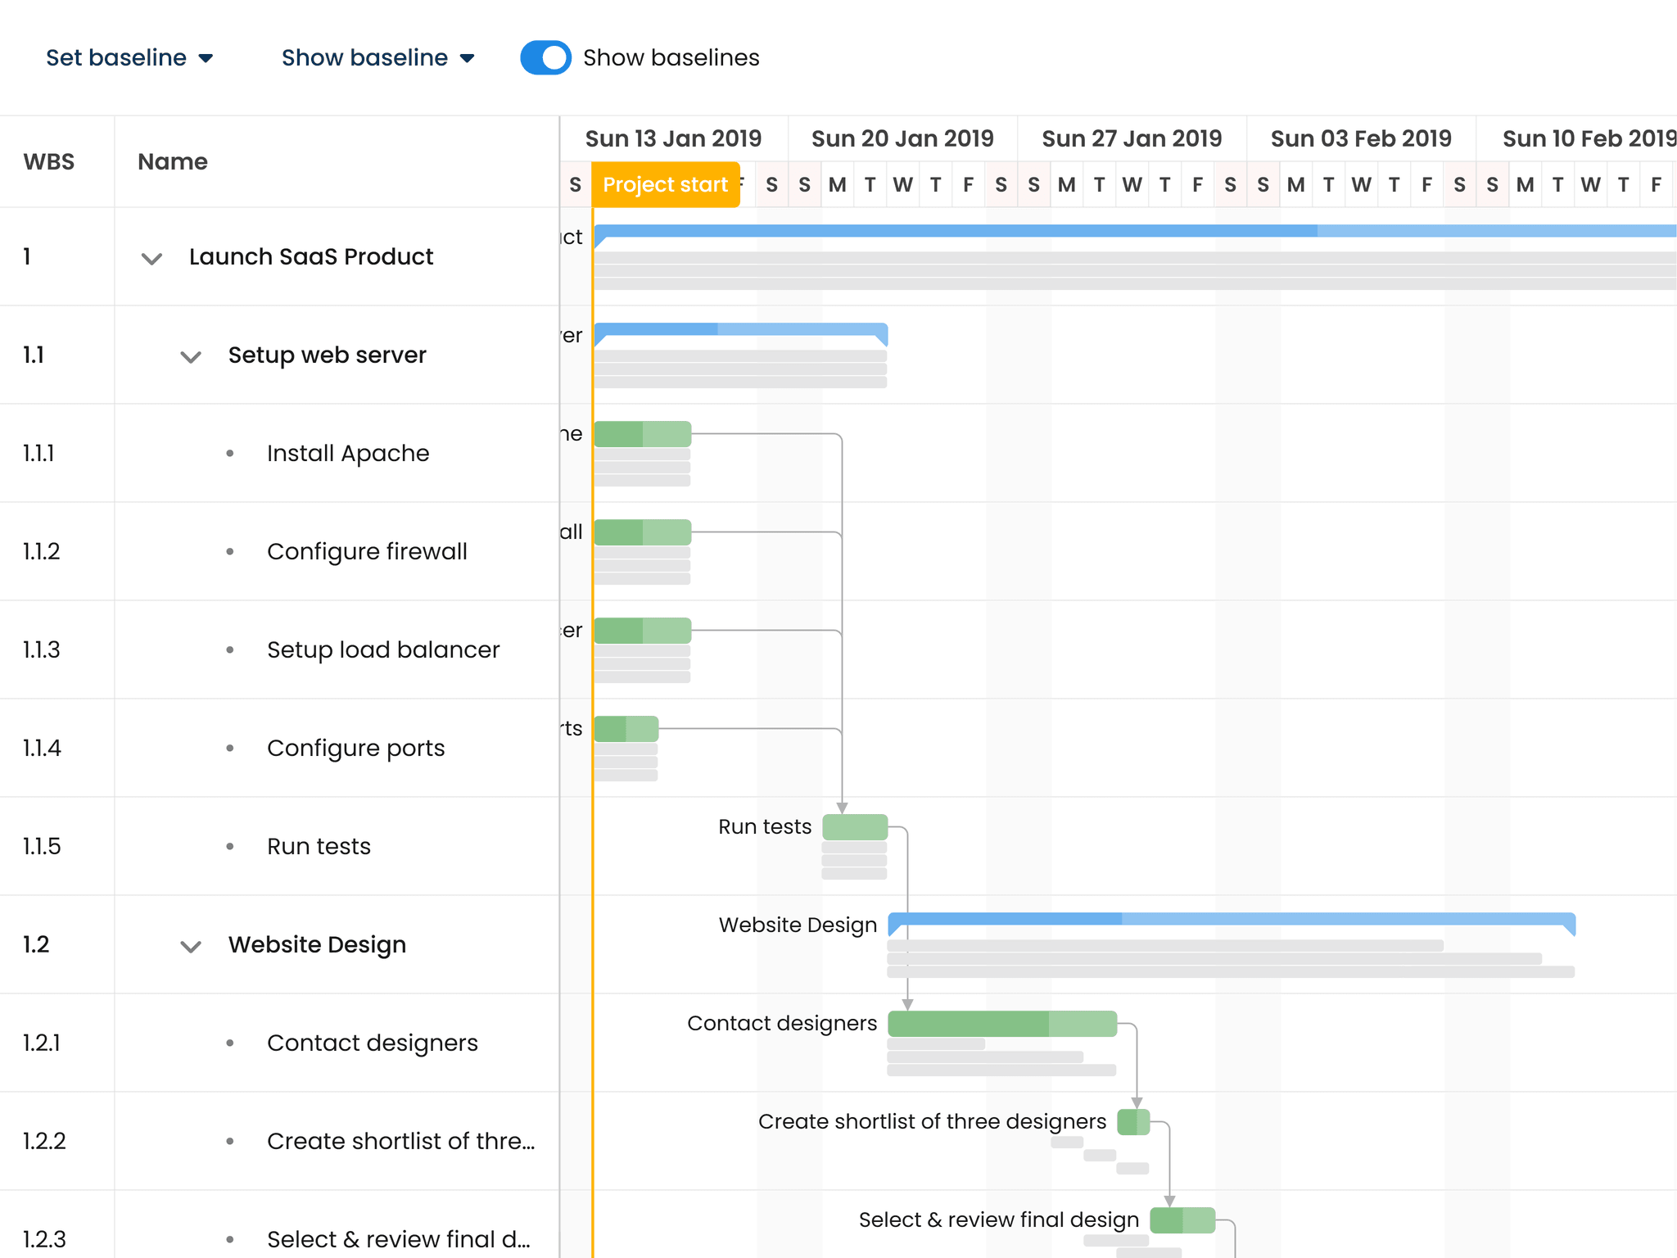Viewport: 1677px width, 1258px height.
Task: Click the Create shortlist task bar
Action: coord(1133,1122)
